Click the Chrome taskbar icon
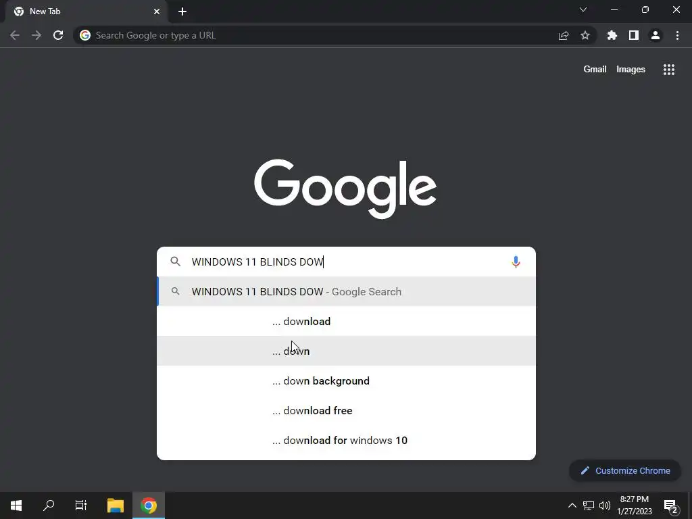 pyautogui.click(x=149, y=505)
